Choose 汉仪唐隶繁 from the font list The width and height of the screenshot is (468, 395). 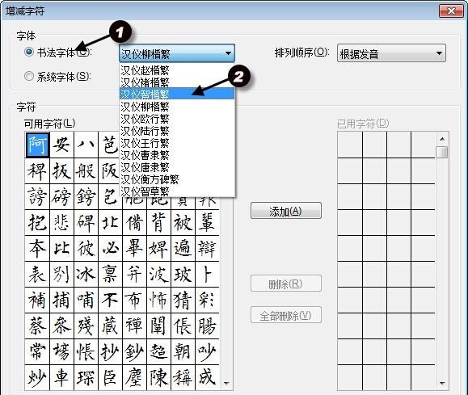(x=177, y=167)
